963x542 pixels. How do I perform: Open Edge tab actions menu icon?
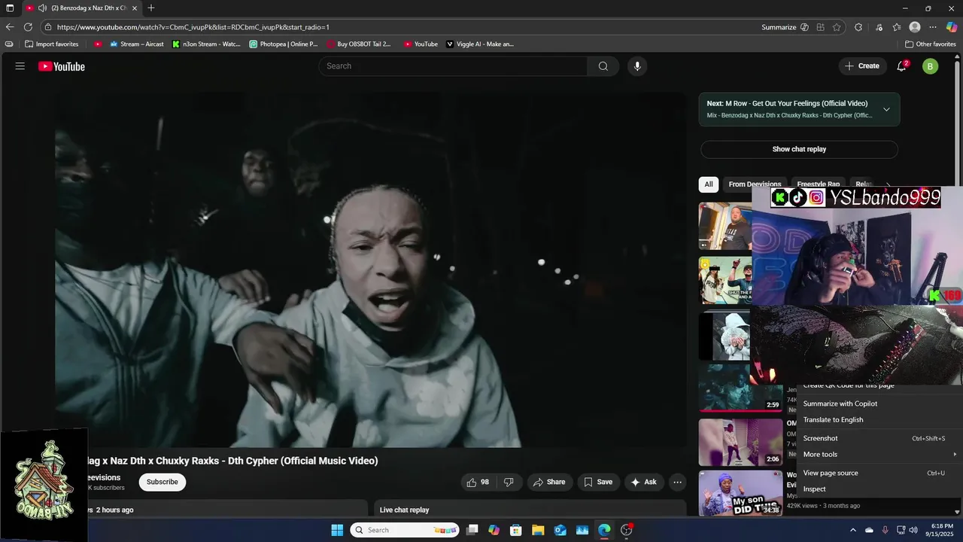10,8
